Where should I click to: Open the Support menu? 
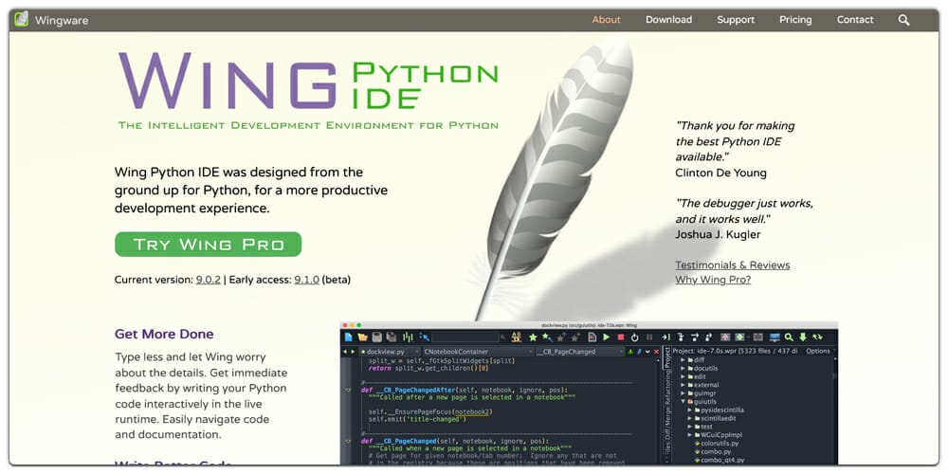pos(736,20)
